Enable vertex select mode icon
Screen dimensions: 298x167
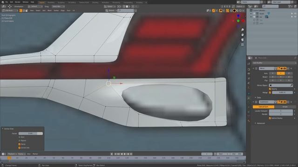click(x=21, y=11)
